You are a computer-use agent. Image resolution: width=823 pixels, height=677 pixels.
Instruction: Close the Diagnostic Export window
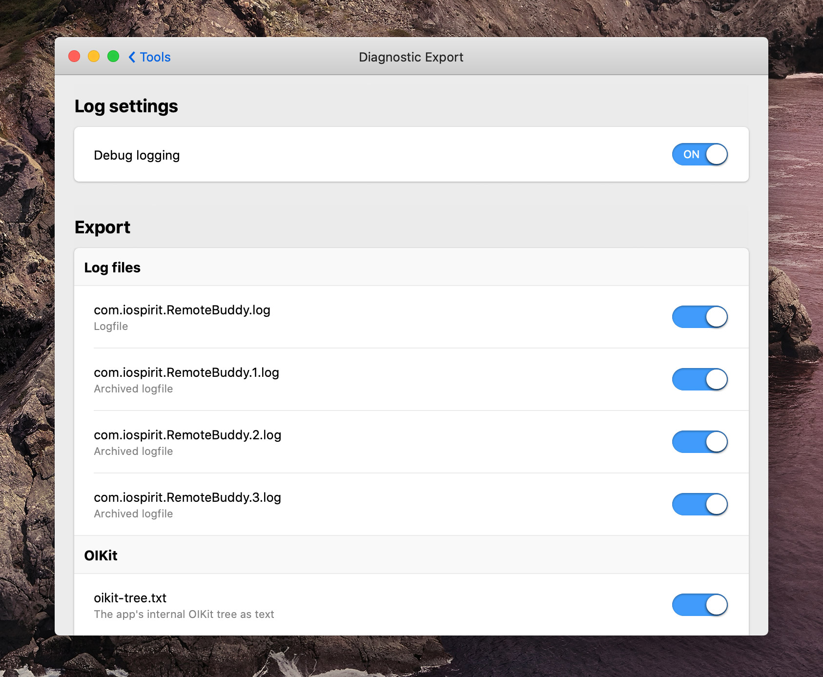[74, 57]
